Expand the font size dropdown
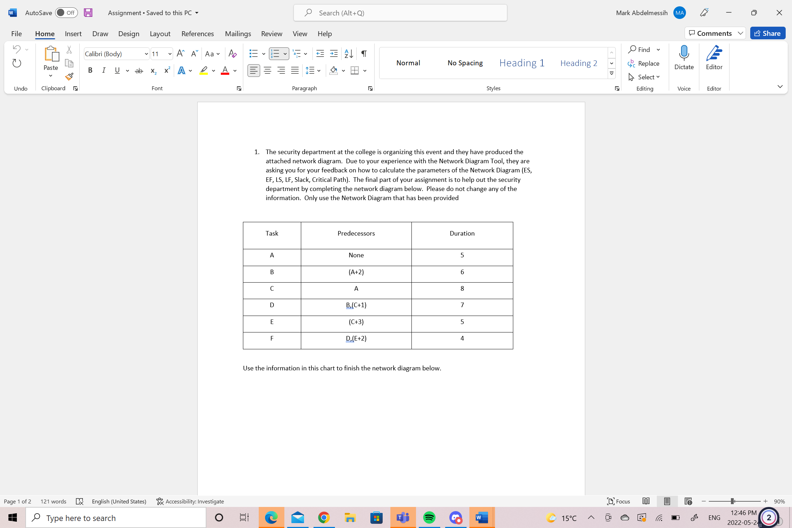This screenshot has width=792, height=528. [x=170, y=54]
